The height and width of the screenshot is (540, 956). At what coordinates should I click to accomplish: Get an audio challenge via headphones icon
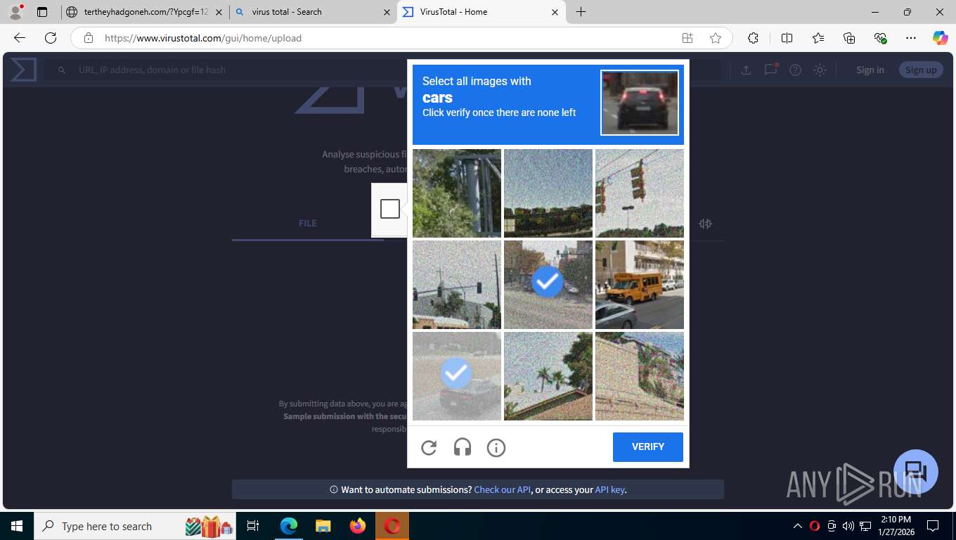tap(463, 447)
